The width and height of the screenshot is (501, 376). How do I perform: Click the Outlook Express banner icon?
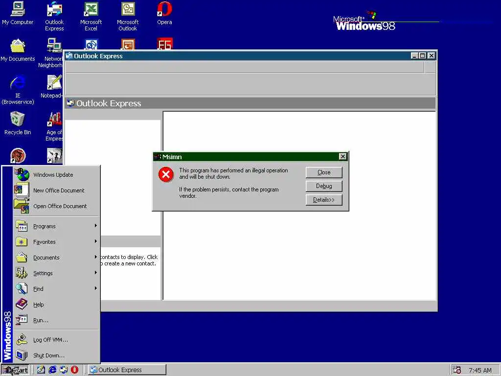click(70, 103)
